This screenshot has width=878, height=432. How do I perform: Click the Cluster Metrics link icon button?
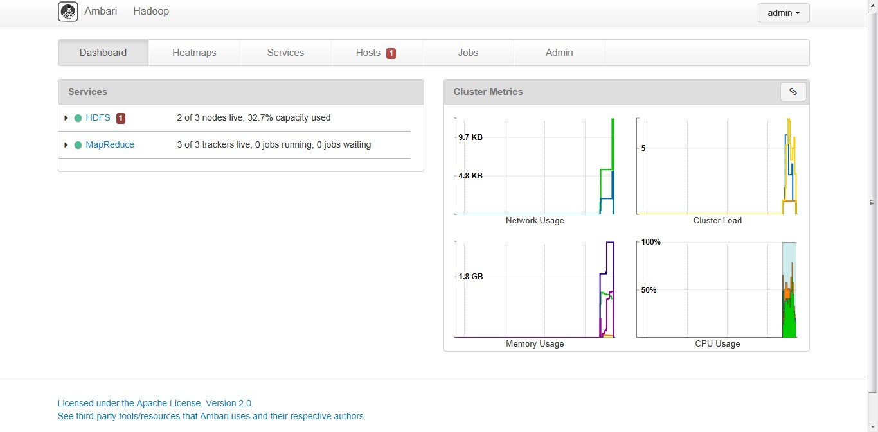(x=793, y=92)
